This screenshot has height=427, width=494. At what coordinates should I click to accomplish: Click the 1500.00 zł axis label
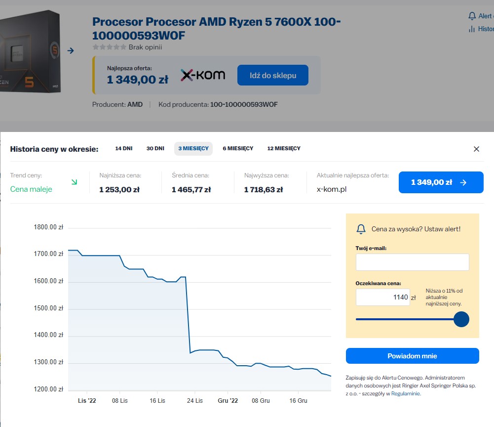[48, 308]
